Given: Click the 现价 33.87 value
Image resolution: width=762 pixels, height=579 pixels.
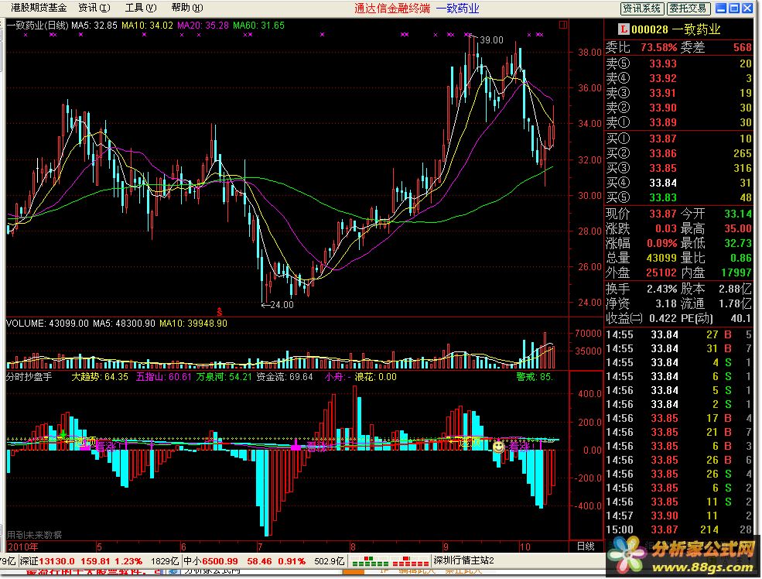Looking at the screenshot, I should [x=663, y=214].
